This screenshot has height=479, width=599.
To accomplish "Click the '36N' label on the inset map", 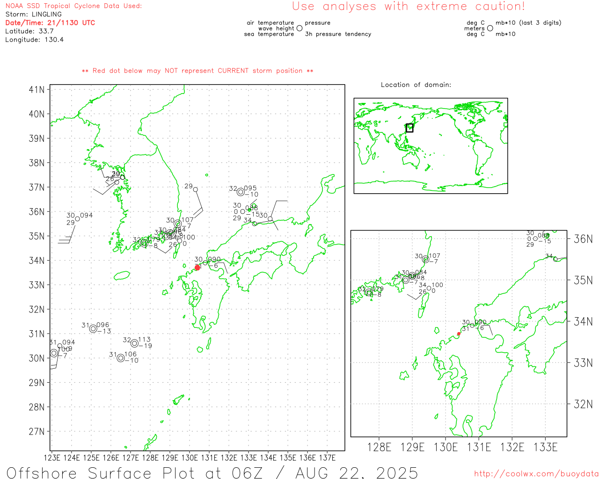I will tap(583, 239).
